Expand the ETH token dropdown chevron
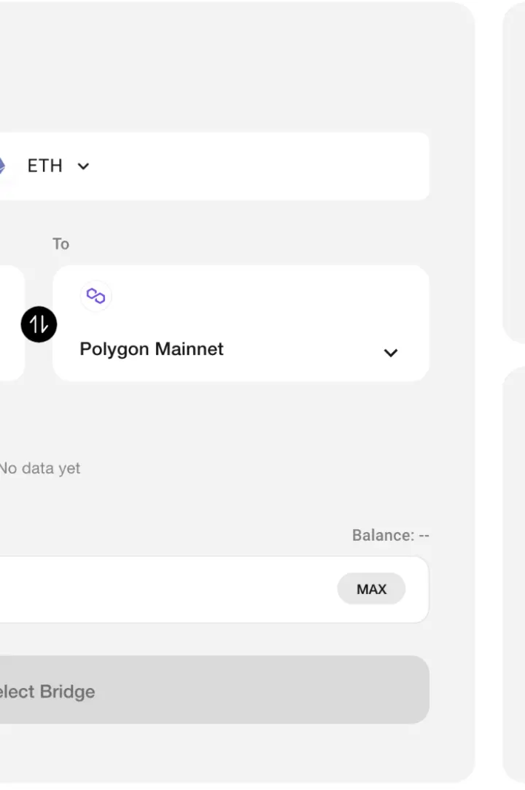This screenshot has width=525, height=790. (x=83, y=166)
